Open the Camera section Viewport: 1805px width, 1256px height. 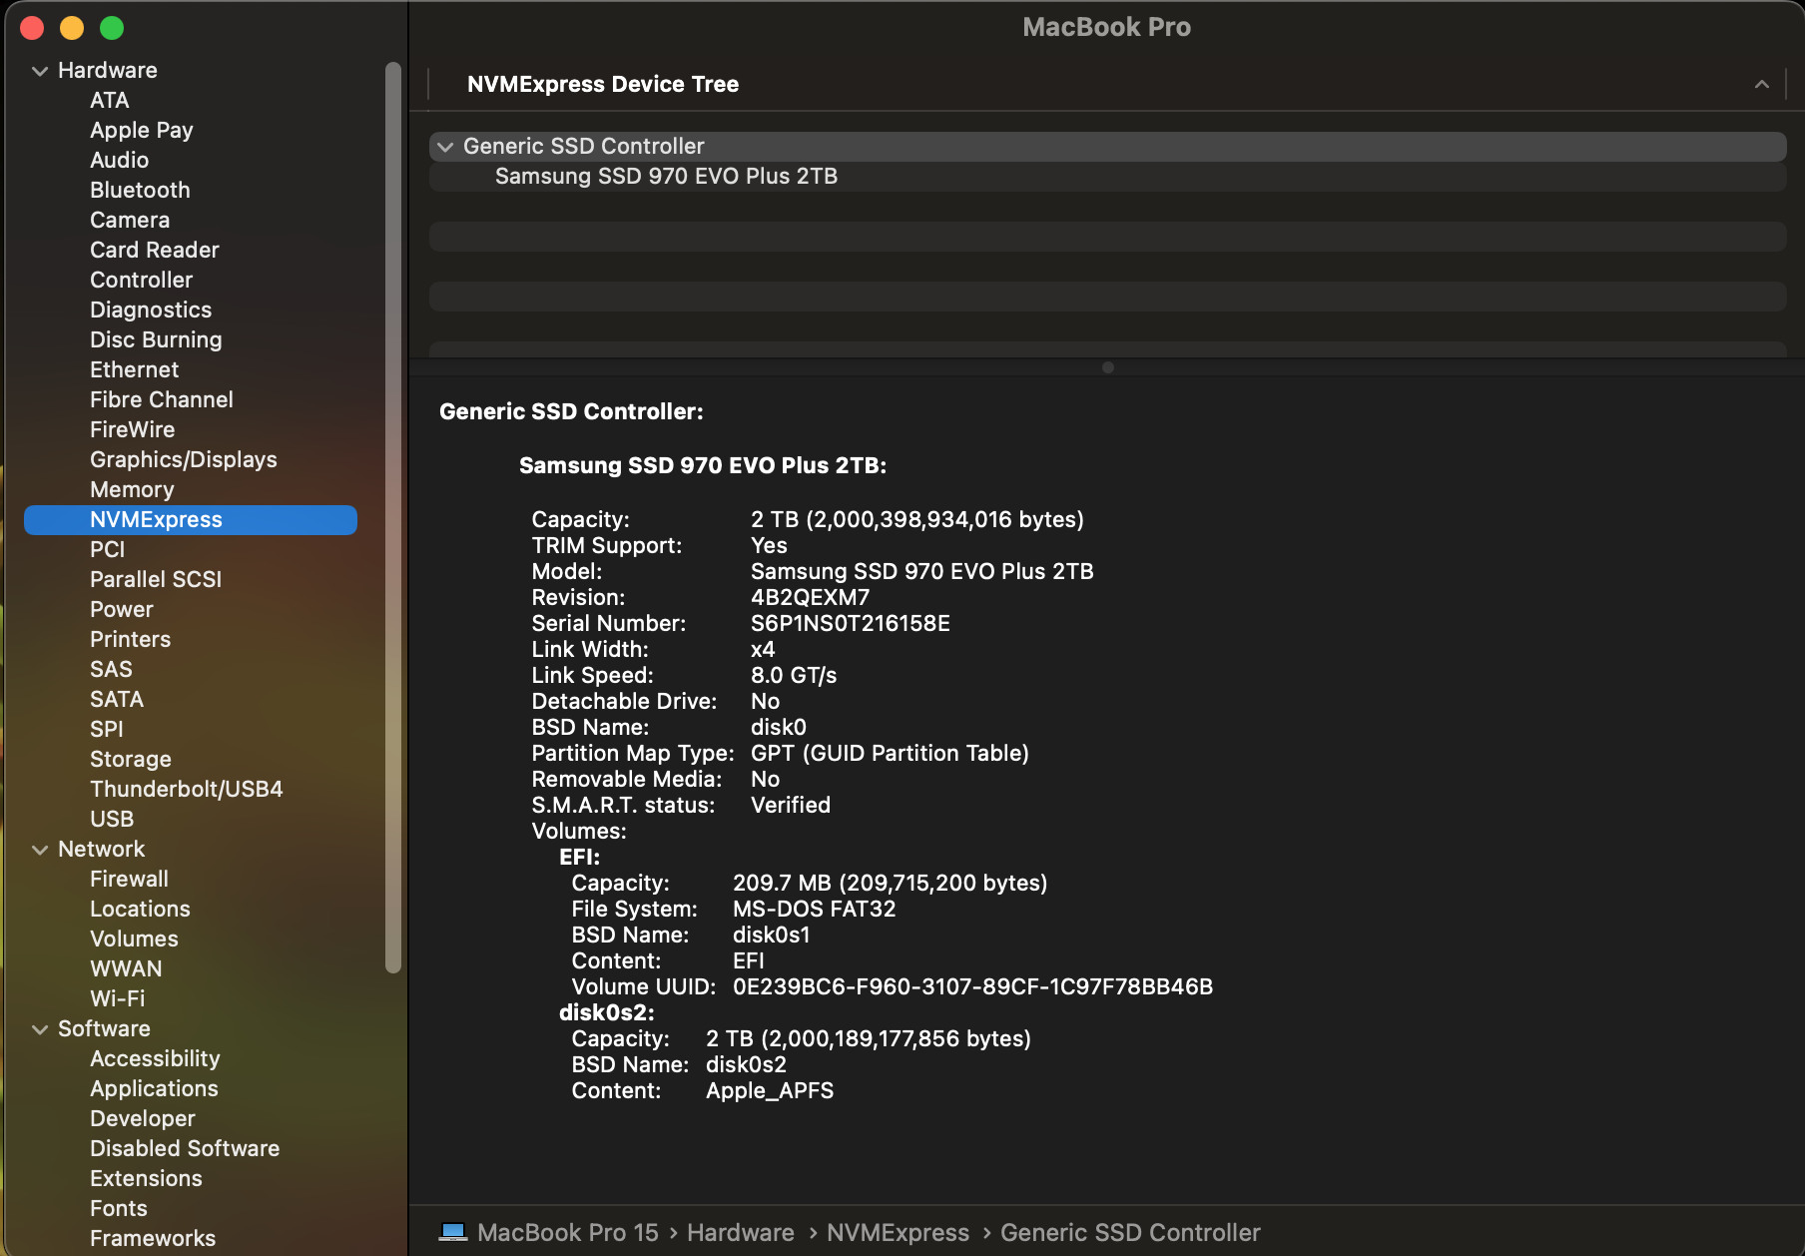pyautogui.click(x=130, y=220)
